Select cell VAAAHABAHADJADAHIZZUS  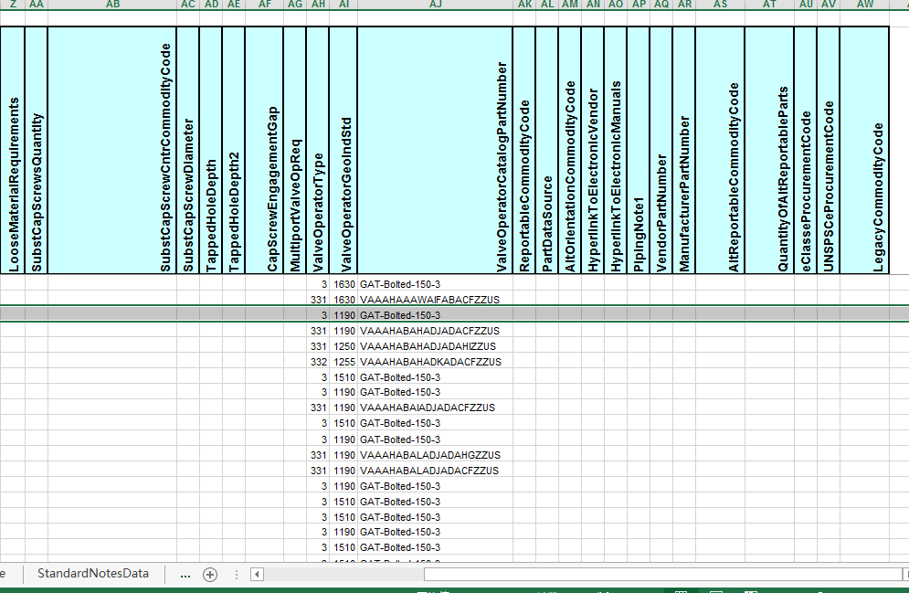pos(436,346)
